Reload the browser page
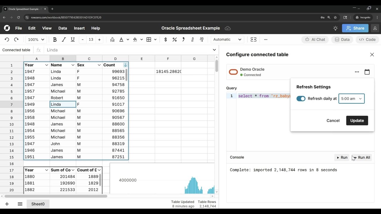The image size is (381, 214). pyautogui.click(x=18, y=18)
